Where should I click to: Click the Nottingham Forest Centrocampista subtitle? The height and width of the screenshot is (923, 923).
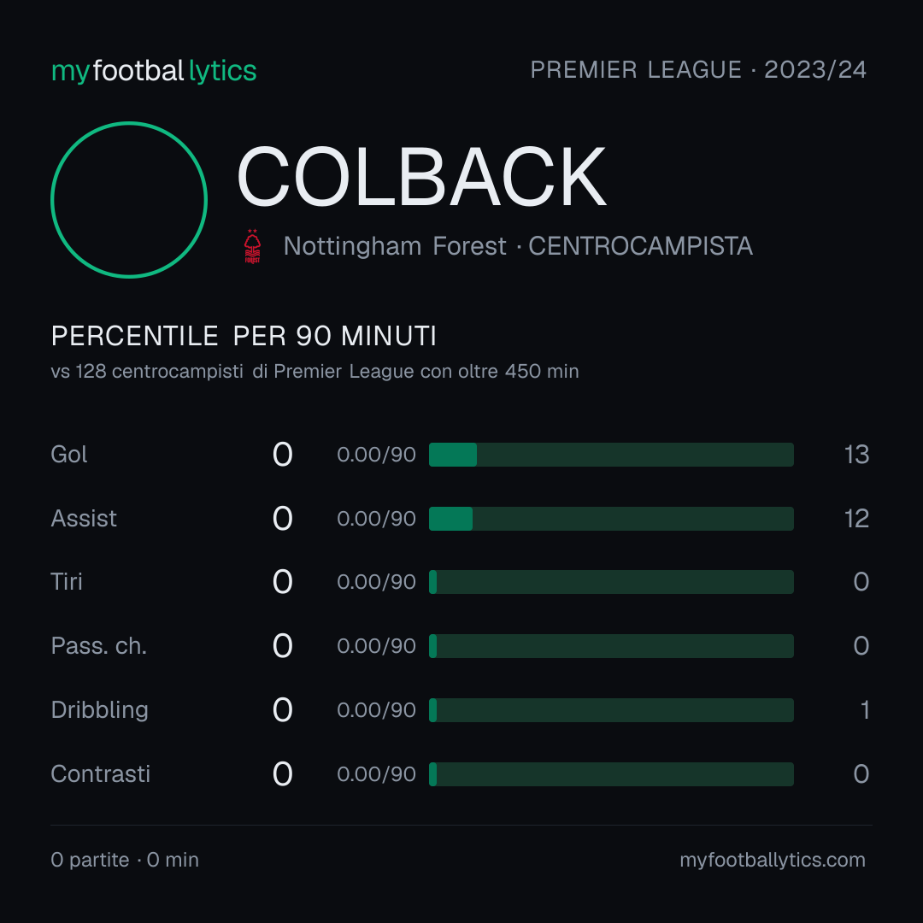tap(518, 246)
